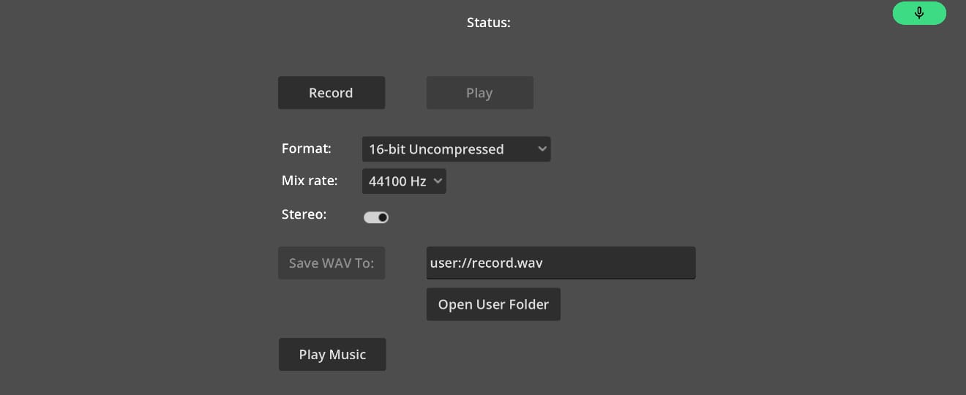Click the Status label at top
Viewport: 966px width, 395px height.
(x=489, y=23)
